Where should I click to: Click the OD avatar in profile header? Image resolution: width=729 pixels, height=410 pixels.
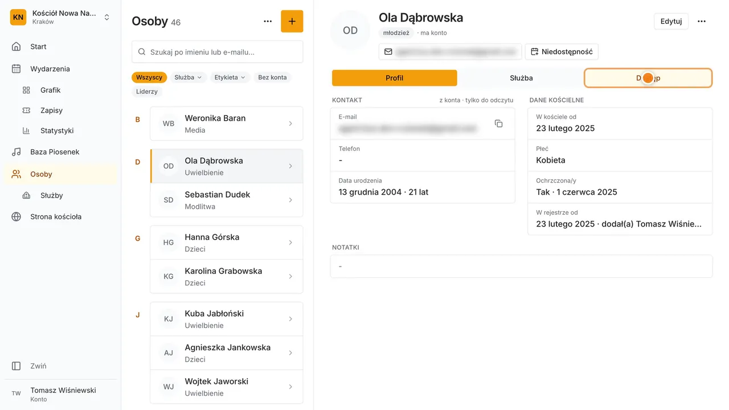pyautogui.click(x=350, y=30)
